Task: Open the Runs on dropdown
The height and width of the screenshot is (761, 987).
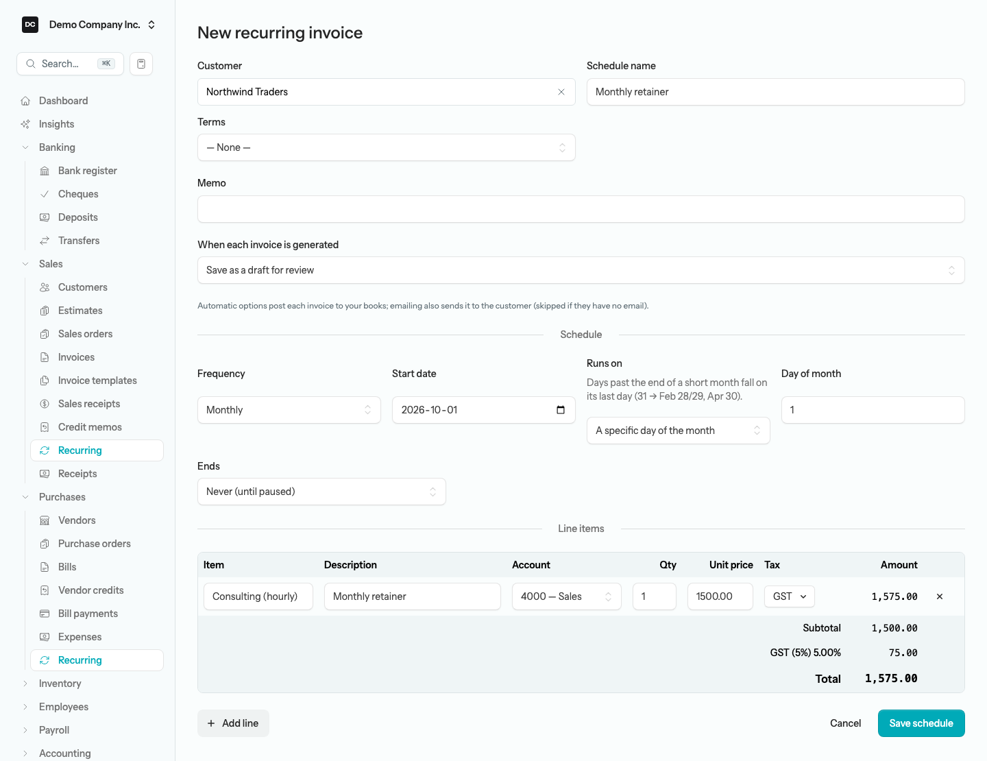Action: (679, 431)
